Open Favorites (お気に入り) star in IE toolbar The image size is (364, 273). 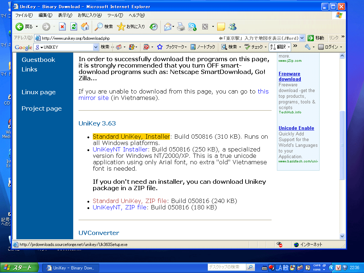tap(131, 27)
